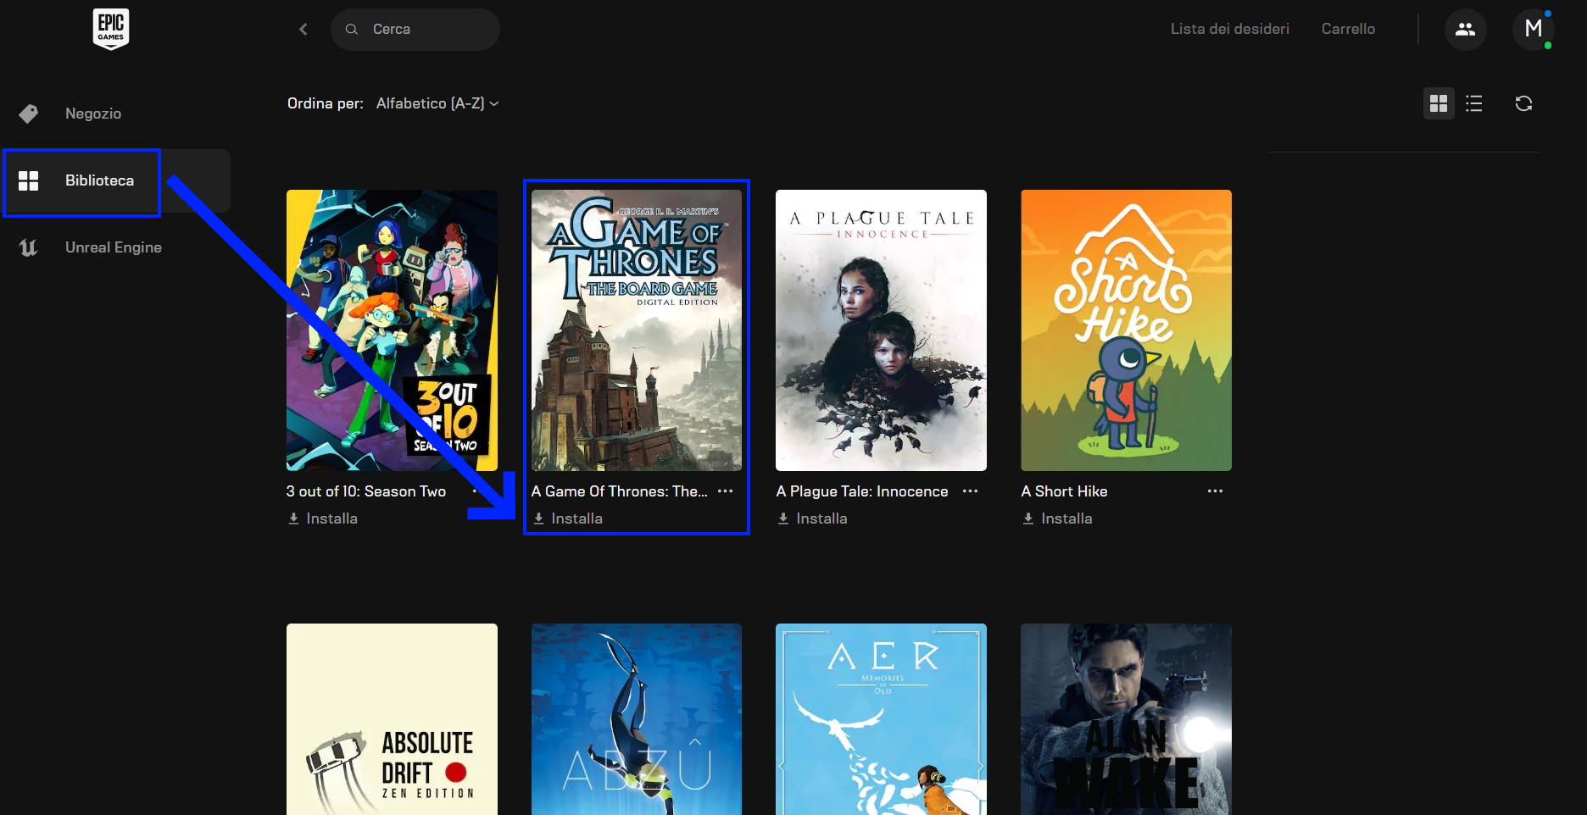Open the ABZÛ cover
Image resolution: width=1587 pixels, height=815 pixels.
click(637, 719)
